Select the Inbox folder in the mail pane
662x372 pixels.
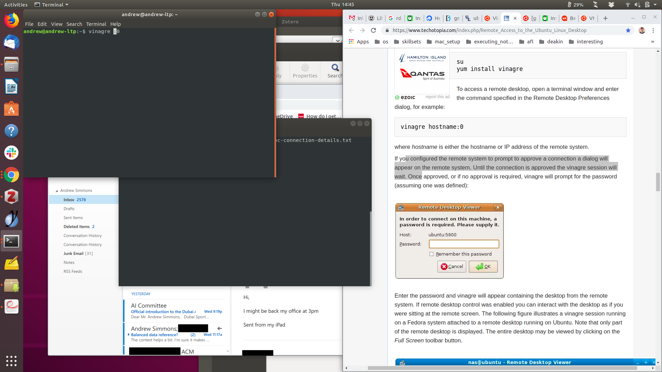pos(69,200)
